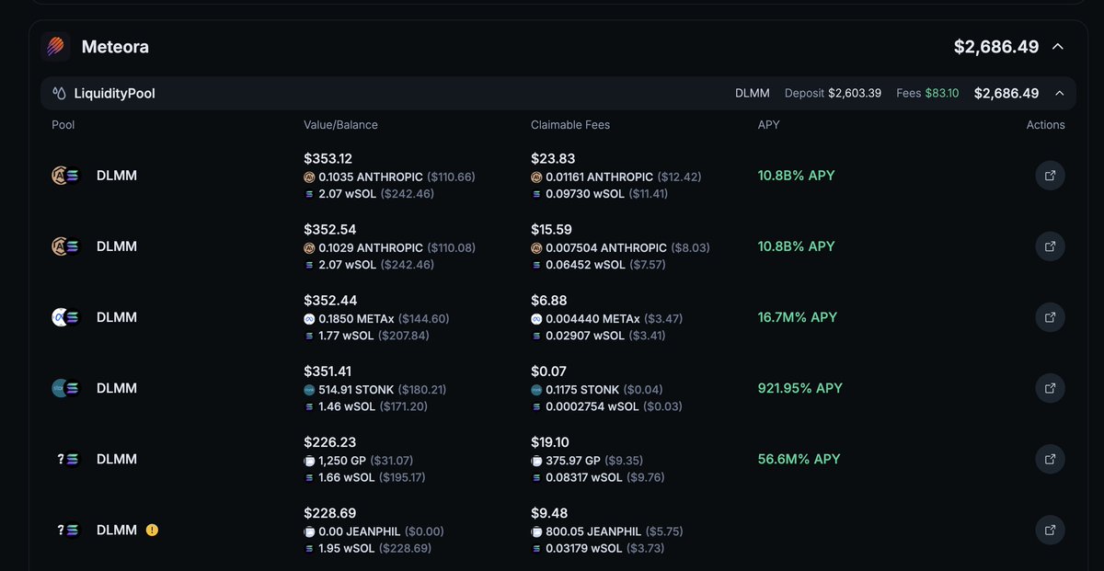Select the Value/Balance column header
The height and width of the screenshot is (571, 1104).
point(340,125)
